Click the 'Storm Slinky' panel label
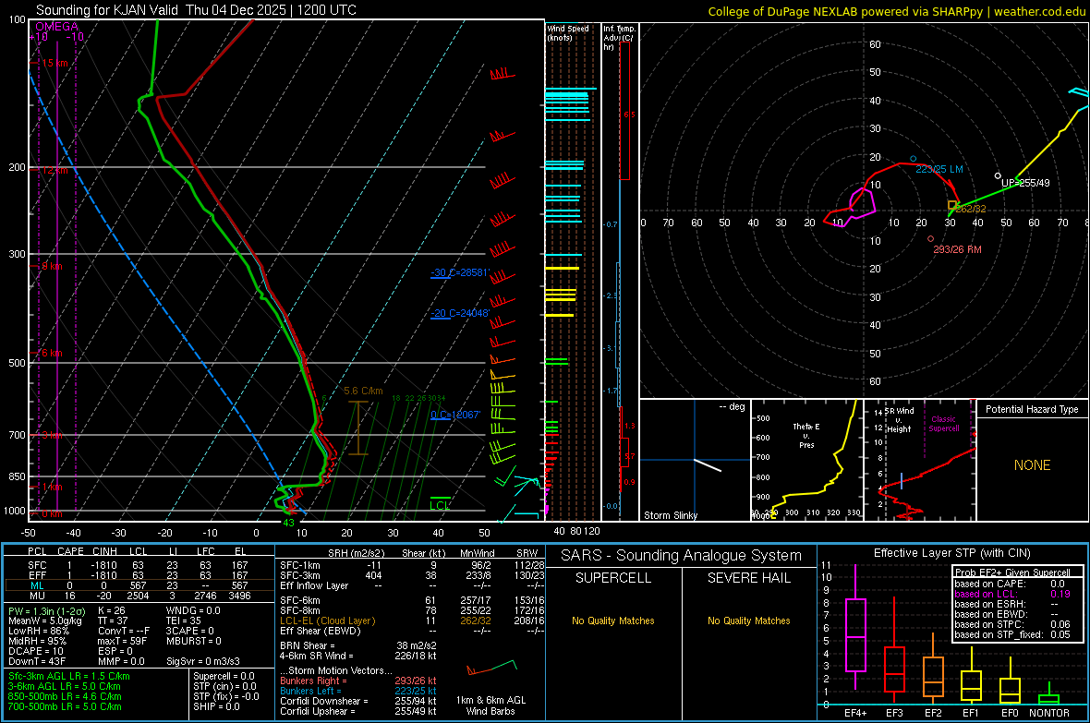Screen dimensions: 1090x723 click(x=670, y=515)
